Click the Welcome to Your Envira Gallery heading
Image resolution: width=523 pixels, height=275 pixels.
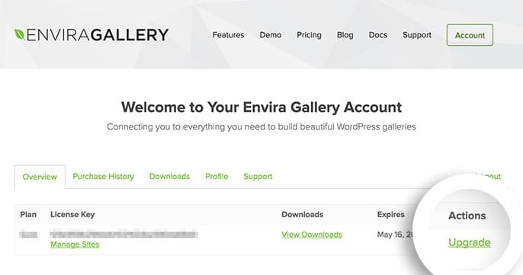[x=261, y=107]
